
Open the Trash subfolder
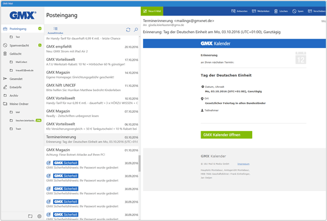[22, 129]
